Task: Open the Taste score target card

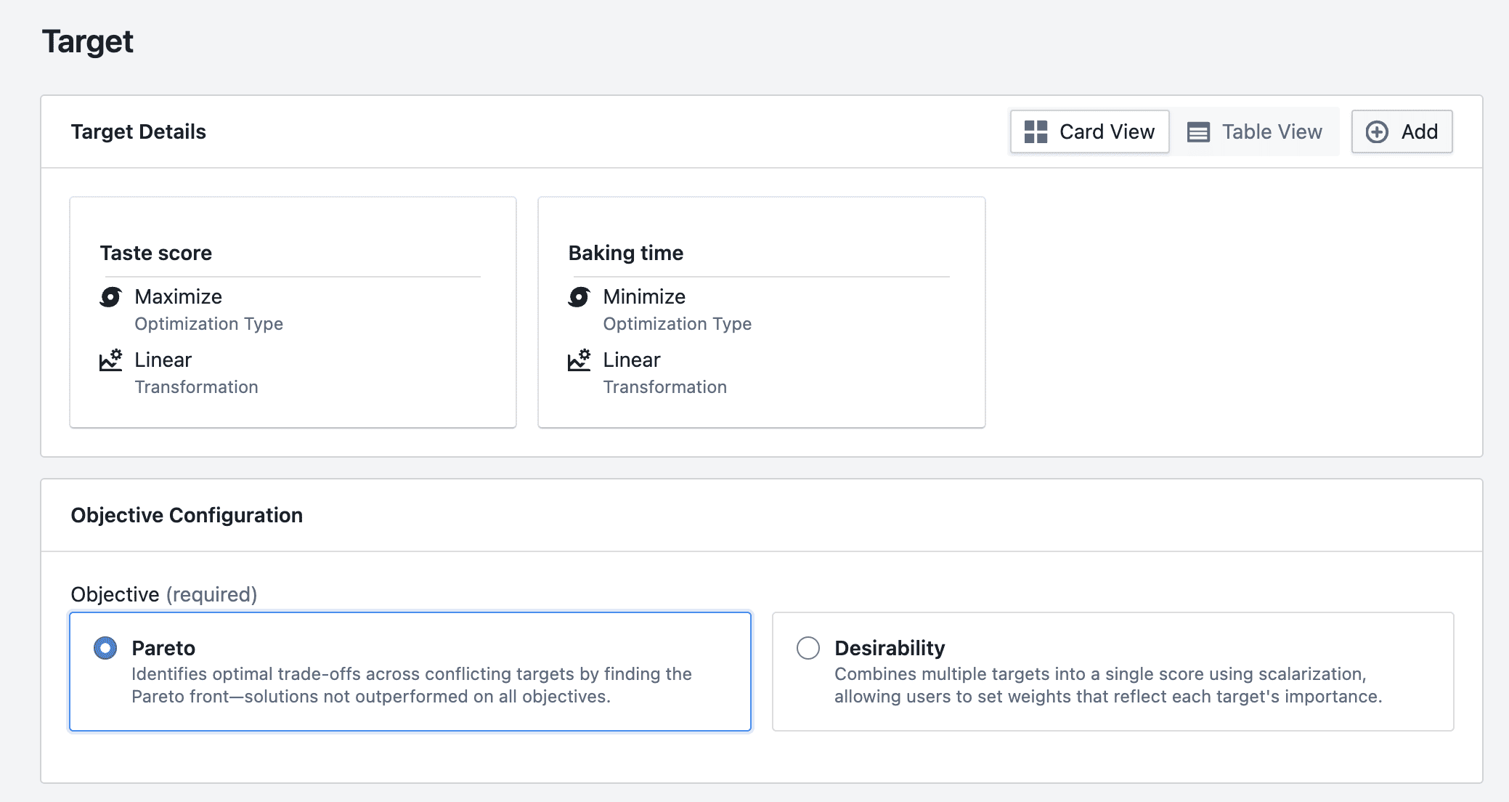Action: coord(292,312)
